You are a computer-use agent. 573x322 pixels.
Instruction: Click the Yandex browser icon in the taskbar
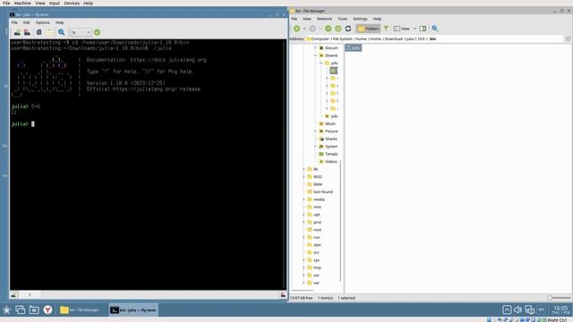pyautogui.click(x=47, y=310)
